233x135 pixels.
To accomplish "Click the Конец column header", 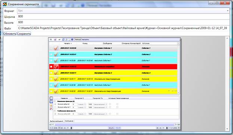I will [85, 43].
